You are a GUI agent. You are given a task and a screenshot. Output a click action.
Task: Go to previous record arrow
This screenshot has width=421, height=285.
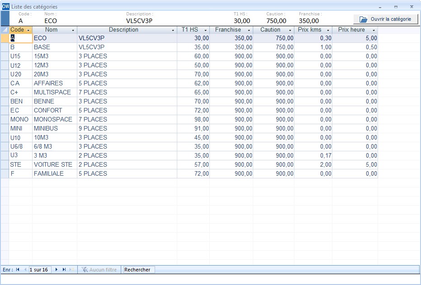click(x=25, y=270)
